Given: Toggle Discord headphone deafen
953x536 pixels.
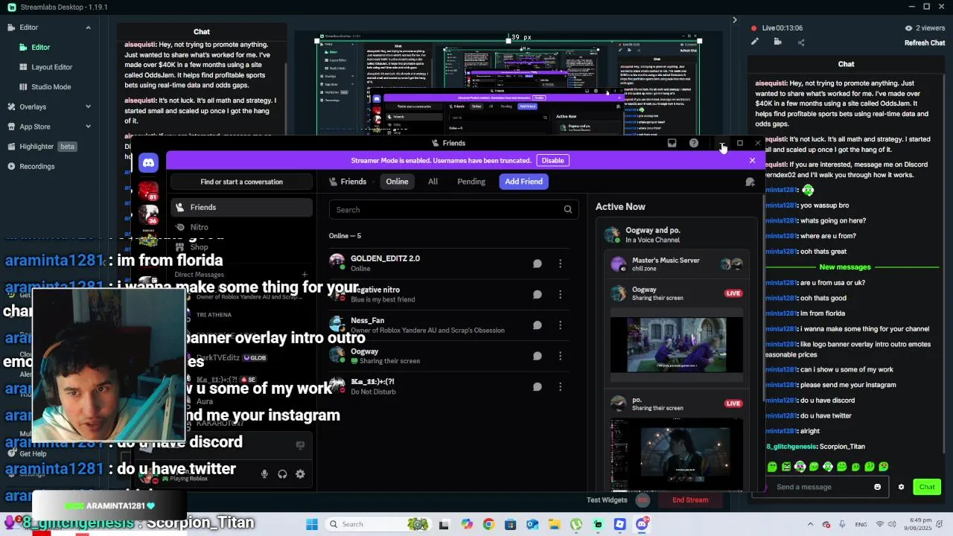Looking at the screenshot, I should tap(282, 474).
